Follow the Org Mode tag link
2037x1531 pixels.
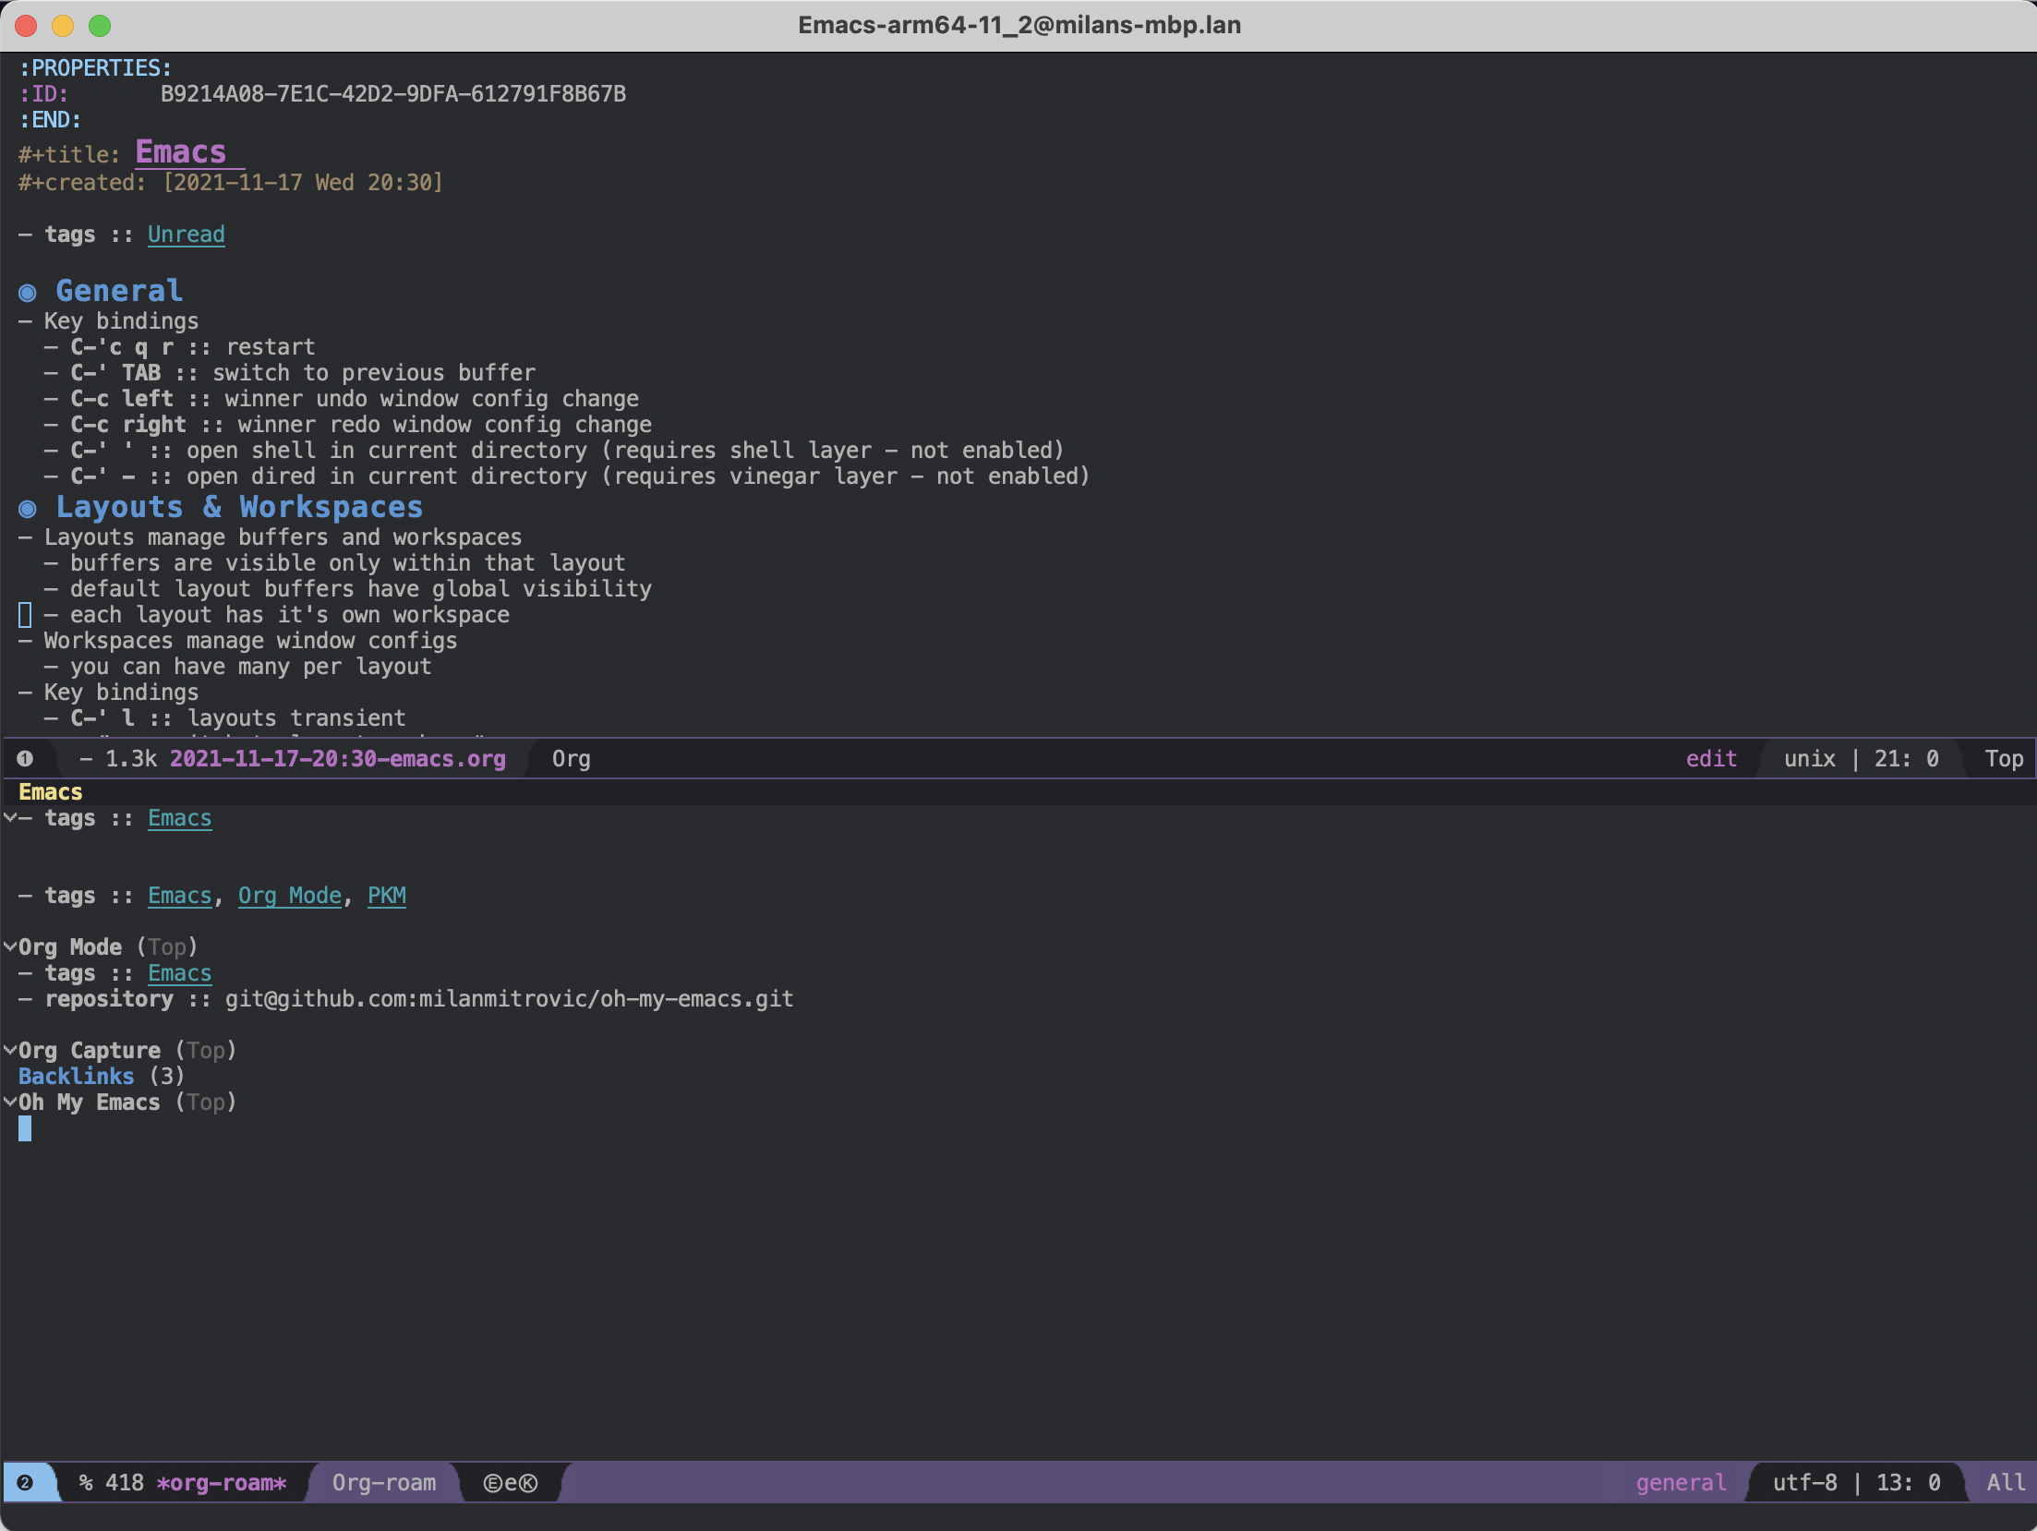pos(289,896)
